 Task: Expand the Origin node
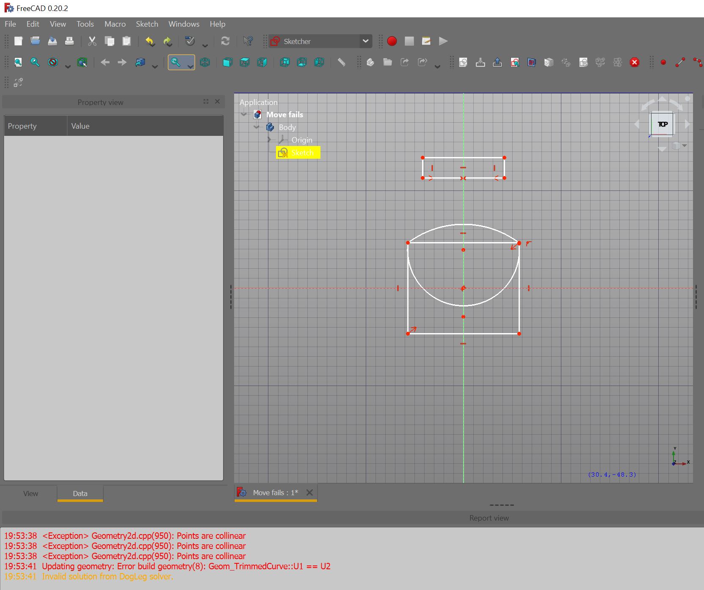270,140
